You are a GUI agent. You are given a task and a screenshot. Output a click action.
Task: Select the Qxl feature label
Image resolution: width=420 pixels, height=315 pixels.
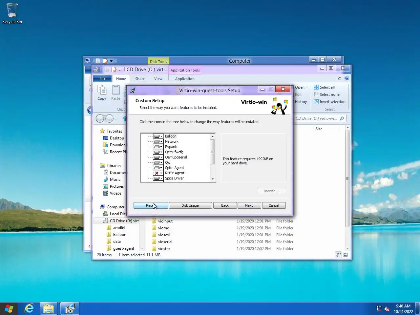[x=168, y=162]
